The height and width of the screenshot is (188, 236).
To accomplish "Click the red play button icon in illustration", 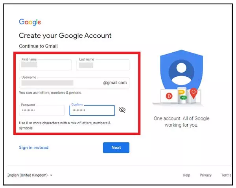I will click(169, 96).
